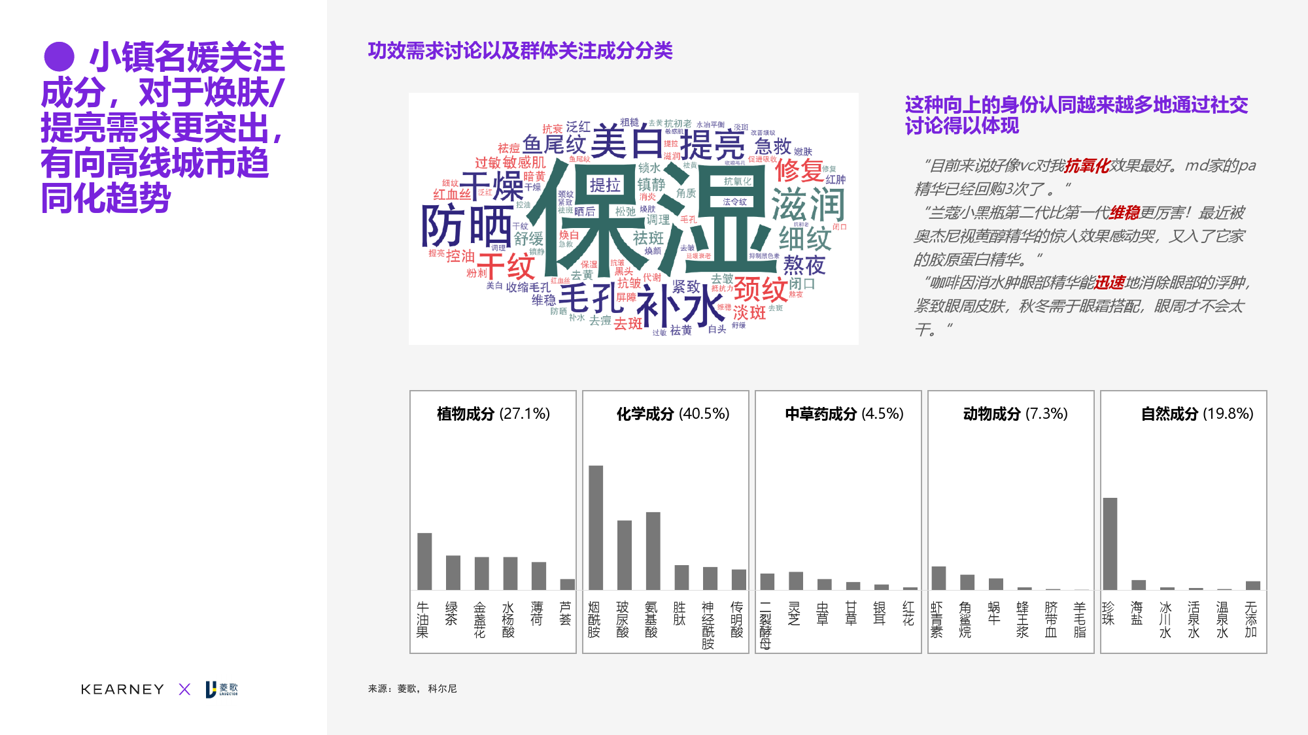1308x735 pixels.
Task: Select the 植物成分 (27.1%) chart title
Action: (x=493, y=414)
